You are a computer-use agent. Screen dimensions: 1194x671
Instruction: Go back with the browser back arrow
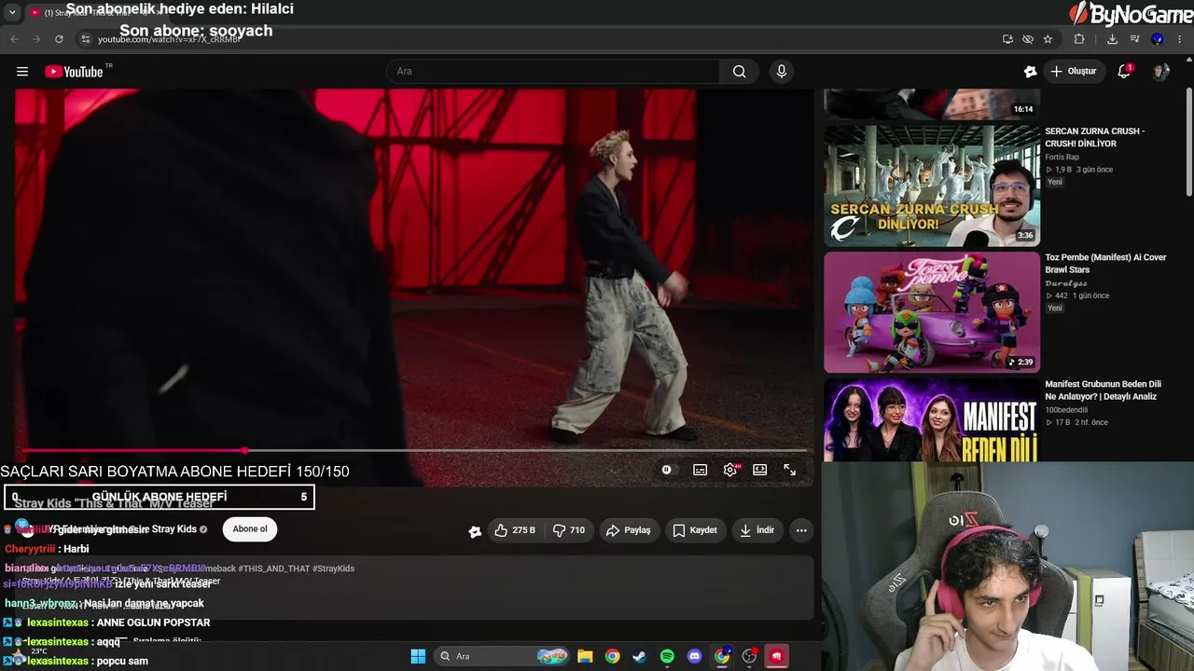(x=14, y=39)
